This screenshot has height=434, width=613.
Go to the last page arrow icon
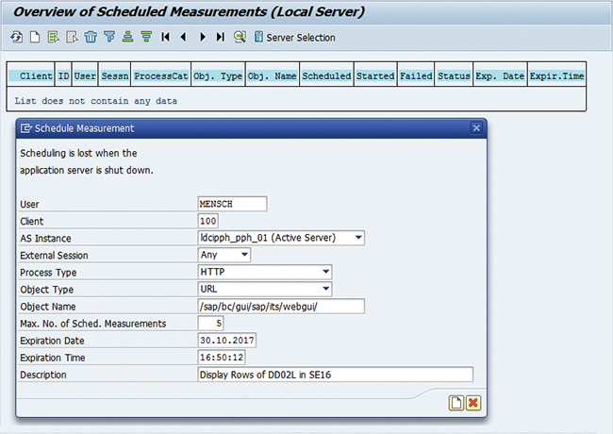pyautogui.click(x=220, y=38)
